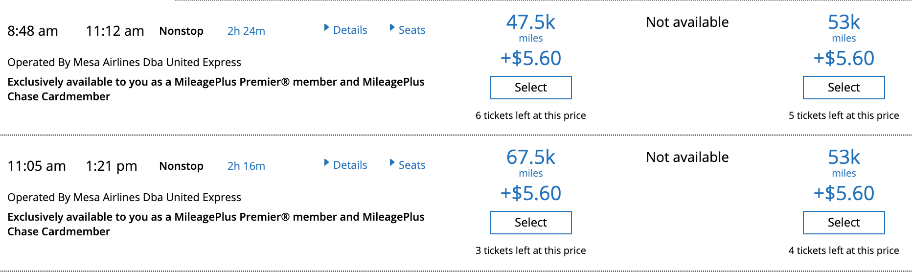This screenshot has width=912, height=274.
Task: Expand Seats for the 8:48 am flight
Action: (x=411, y=30)
